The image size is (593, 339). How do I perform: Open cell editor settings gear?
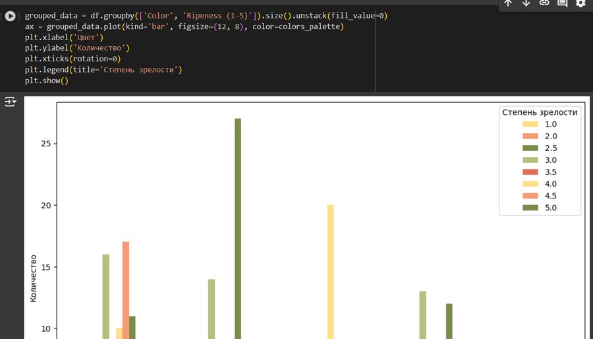(580, 3)
